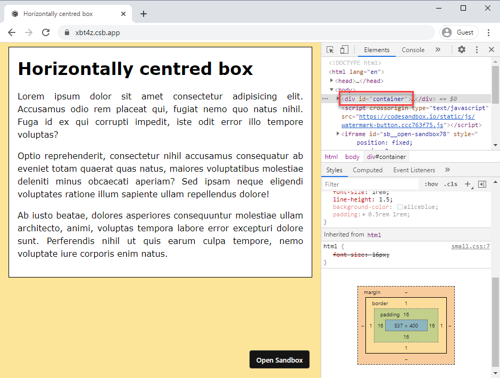The image size is (500, 378).
Task: Add new style rule with plus icon
Action: click(468, 184)
